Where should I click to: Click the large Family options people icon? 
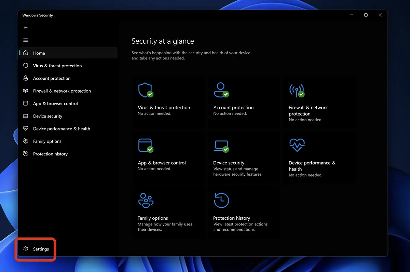pyautogui.click(x=146, y=200)
